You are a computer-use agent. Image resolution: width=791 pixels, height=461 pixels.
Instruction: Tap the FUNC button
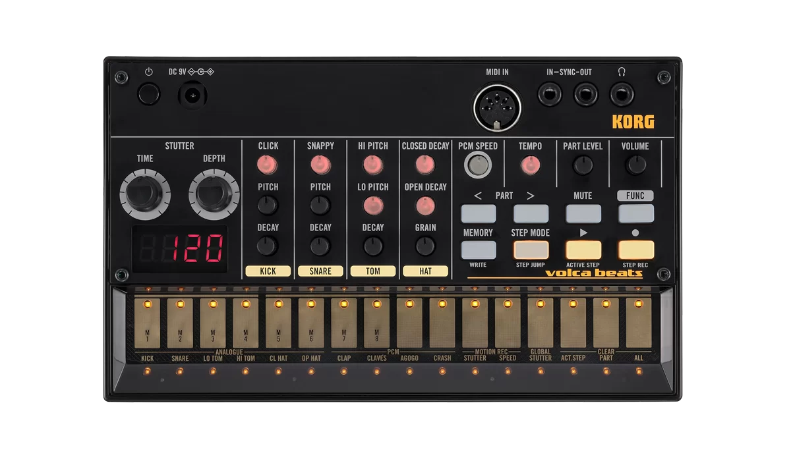(636, 213)
